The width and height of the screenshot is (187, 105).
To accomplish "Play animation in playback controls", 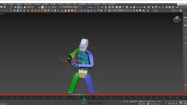I will (172, 101).
